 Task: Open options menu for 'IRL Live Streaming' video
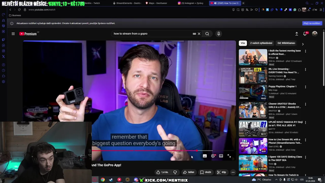tap(305, 69)
